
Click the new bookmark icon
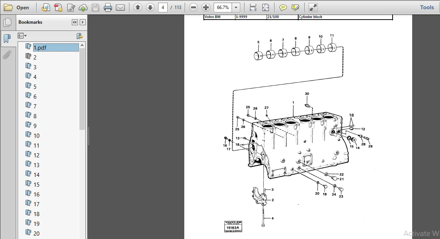coord(80,36)
